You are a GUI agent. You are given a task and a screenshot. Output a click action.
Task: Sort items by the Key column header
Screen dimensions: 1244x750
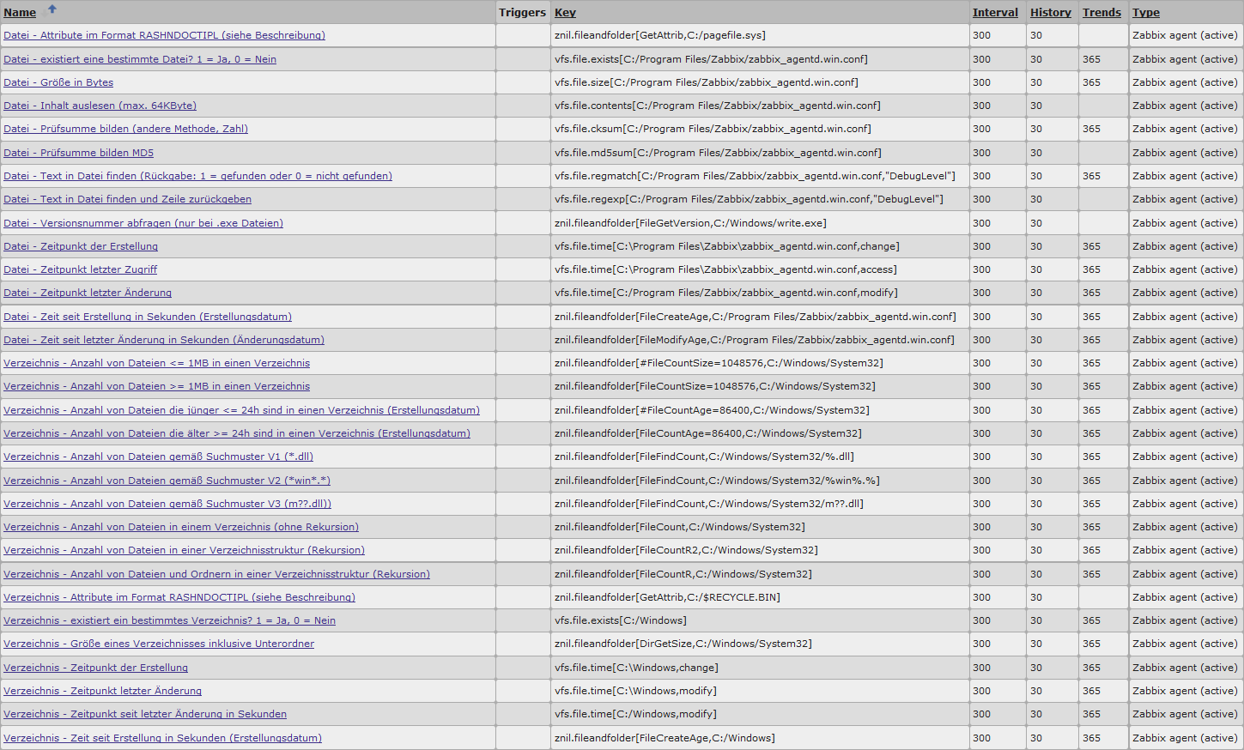[565, 12]
